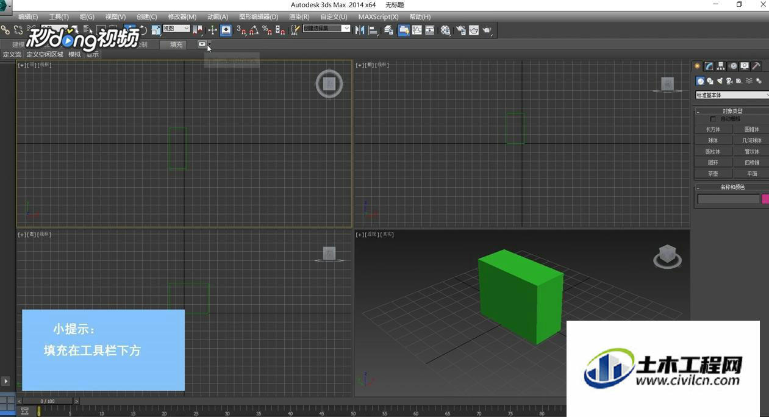The height and width of the screenshot is (417, 769).
Task: Click the object name input field
Action: pyautogui.click(x=729, y=199)
